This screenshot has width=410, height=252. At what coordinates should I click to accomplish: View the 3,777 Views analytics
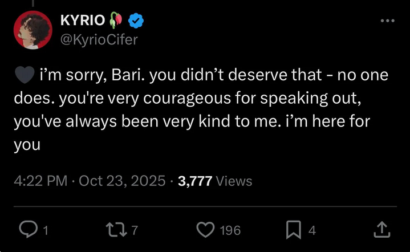[215, 181]
